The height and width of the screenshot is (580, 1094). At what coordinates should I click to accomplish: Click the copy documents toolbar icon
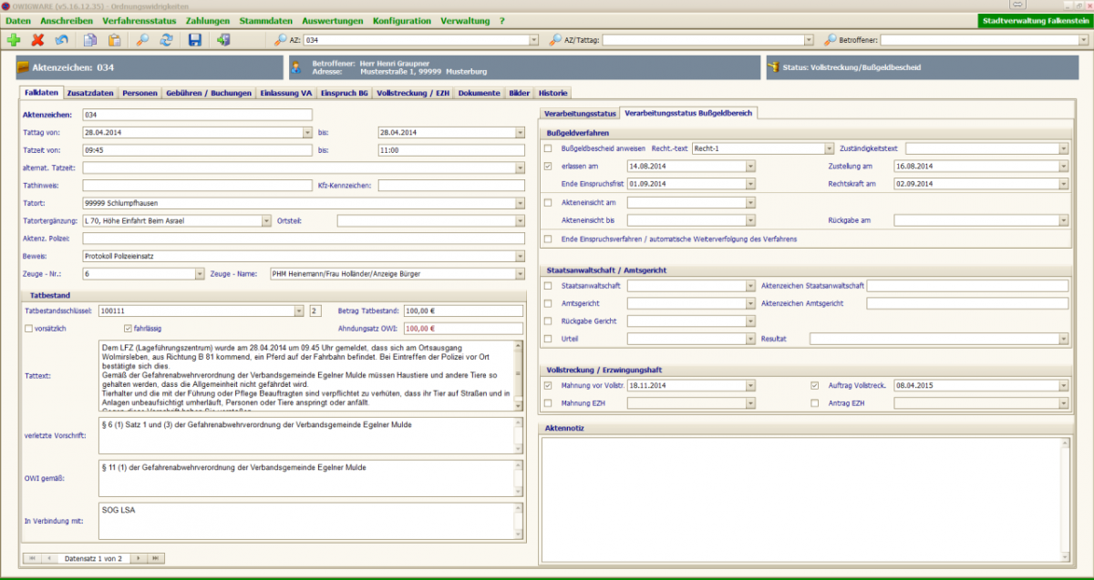90,40
